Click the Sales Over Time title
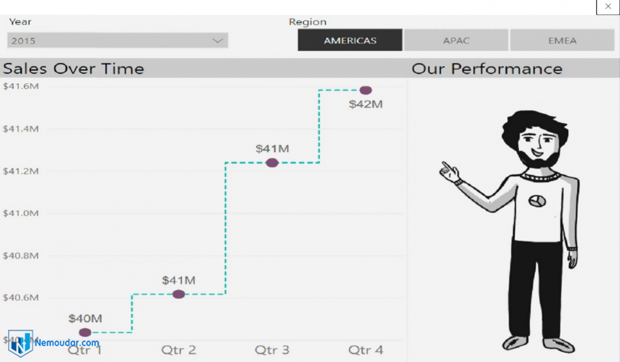The width and height of the screenshot is (620, 362). tap(73, 69)
